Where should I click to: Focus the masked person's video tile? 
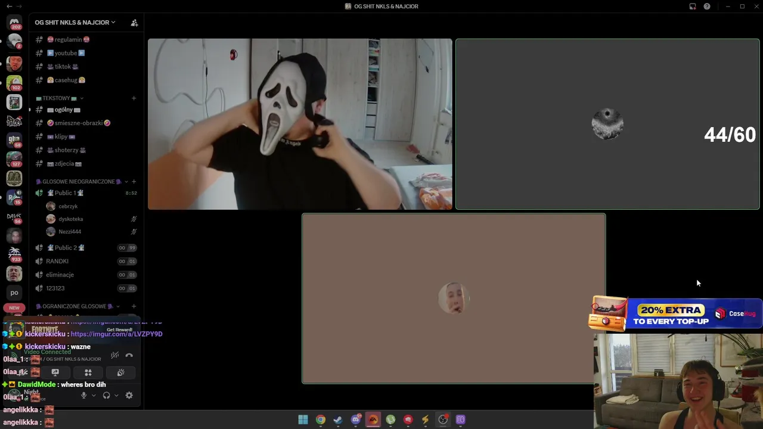tap(300, 124)
